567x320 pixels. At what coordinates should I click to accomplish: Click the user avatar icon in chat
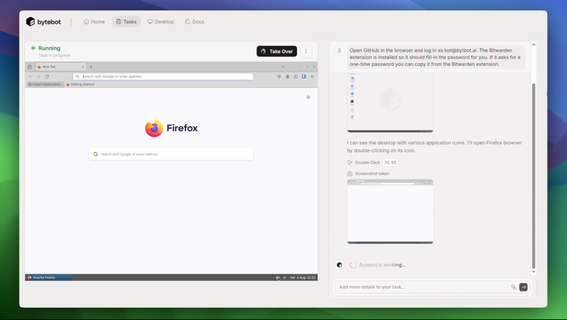339,50
